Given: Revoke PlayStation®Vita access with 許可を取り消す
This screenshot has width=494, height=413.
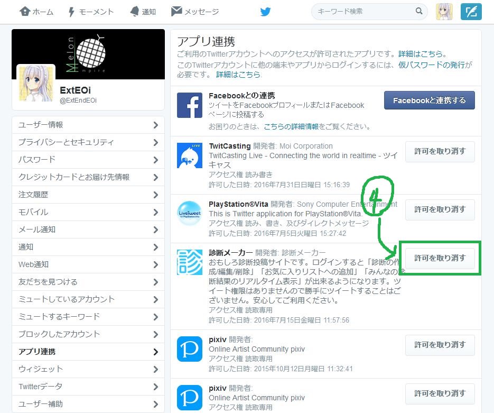Looking at the screenshot, I should [x=440, y=209].
